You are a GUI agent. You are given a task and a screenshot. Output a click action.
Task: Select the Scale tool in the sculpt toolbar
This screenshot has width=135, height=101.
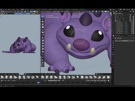[x=43, y=60]
